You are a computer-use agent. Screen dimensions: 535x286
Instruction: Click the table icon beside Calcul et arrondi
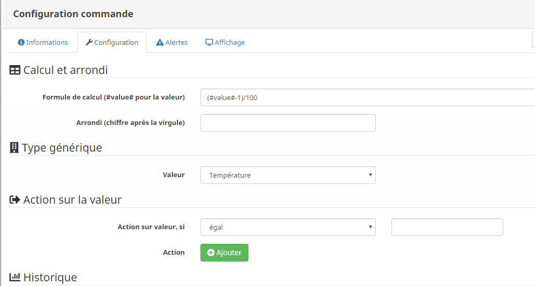(x=15, y=70)
